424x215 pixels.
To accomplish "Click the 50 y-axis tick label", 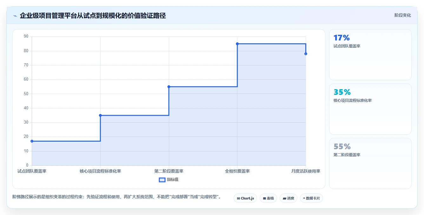I will (x=26, y=94).
